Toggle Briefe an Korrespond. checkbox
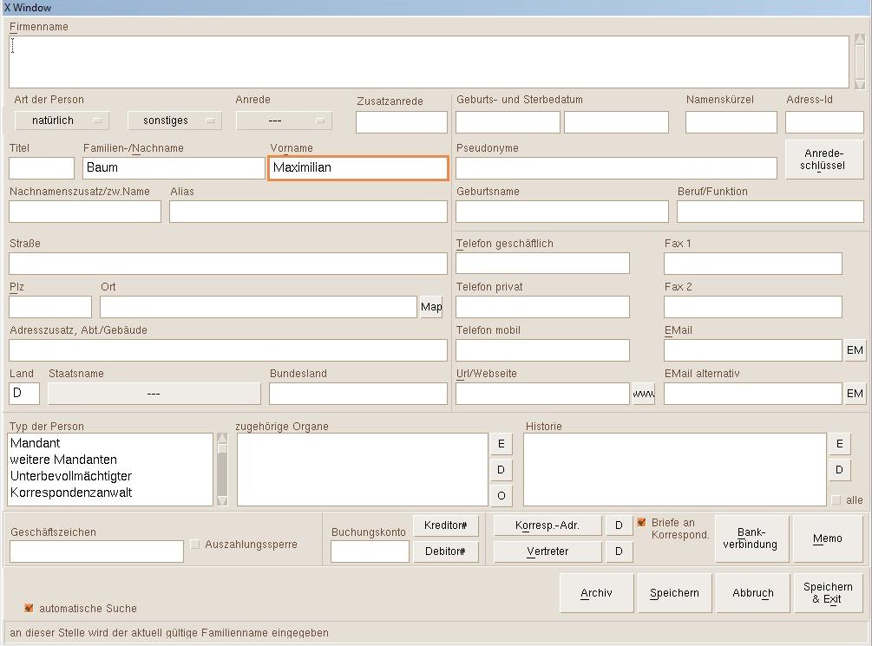The height and width of the screenshot is (646, 872). point(641,522)
